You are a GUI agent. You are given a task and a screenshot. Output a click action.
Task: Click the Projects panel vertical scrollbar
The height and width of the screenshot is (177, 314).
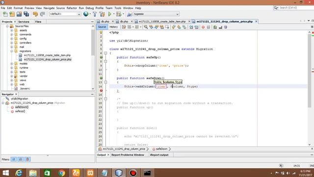click(x=93, y=42)
